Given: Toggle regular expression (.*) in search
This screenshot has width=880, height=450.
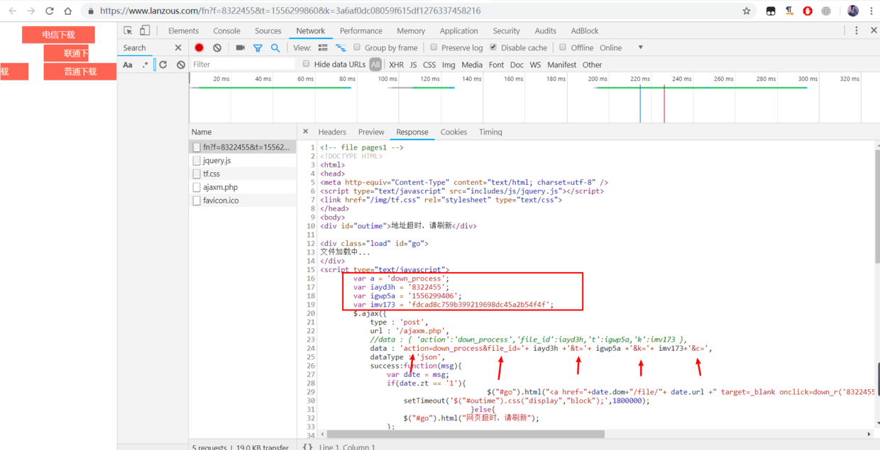Looking at the screenshot, I should point(145,64).
